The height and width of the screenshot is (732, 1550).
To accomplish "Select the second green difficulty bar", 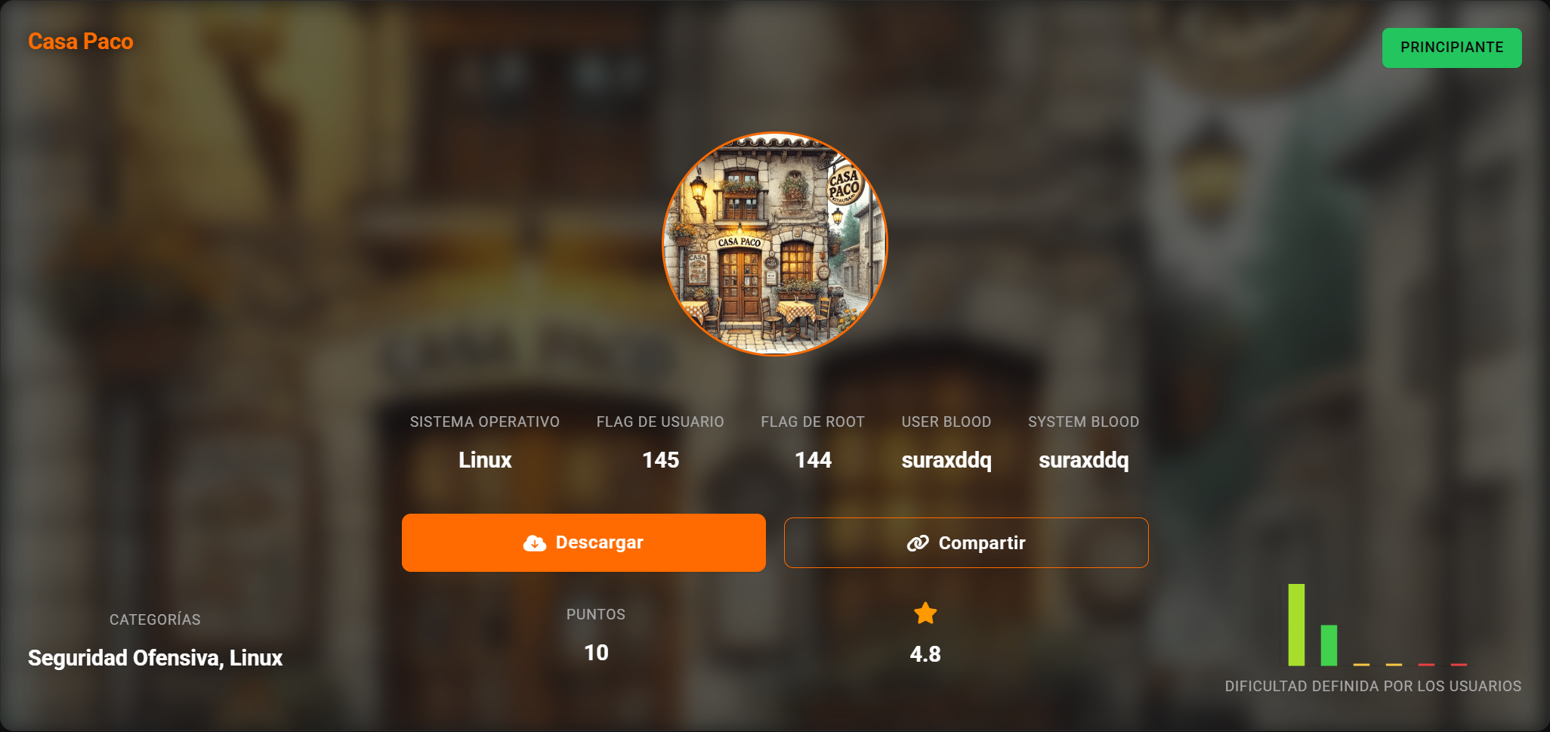I will click(x=1329, y=645).
